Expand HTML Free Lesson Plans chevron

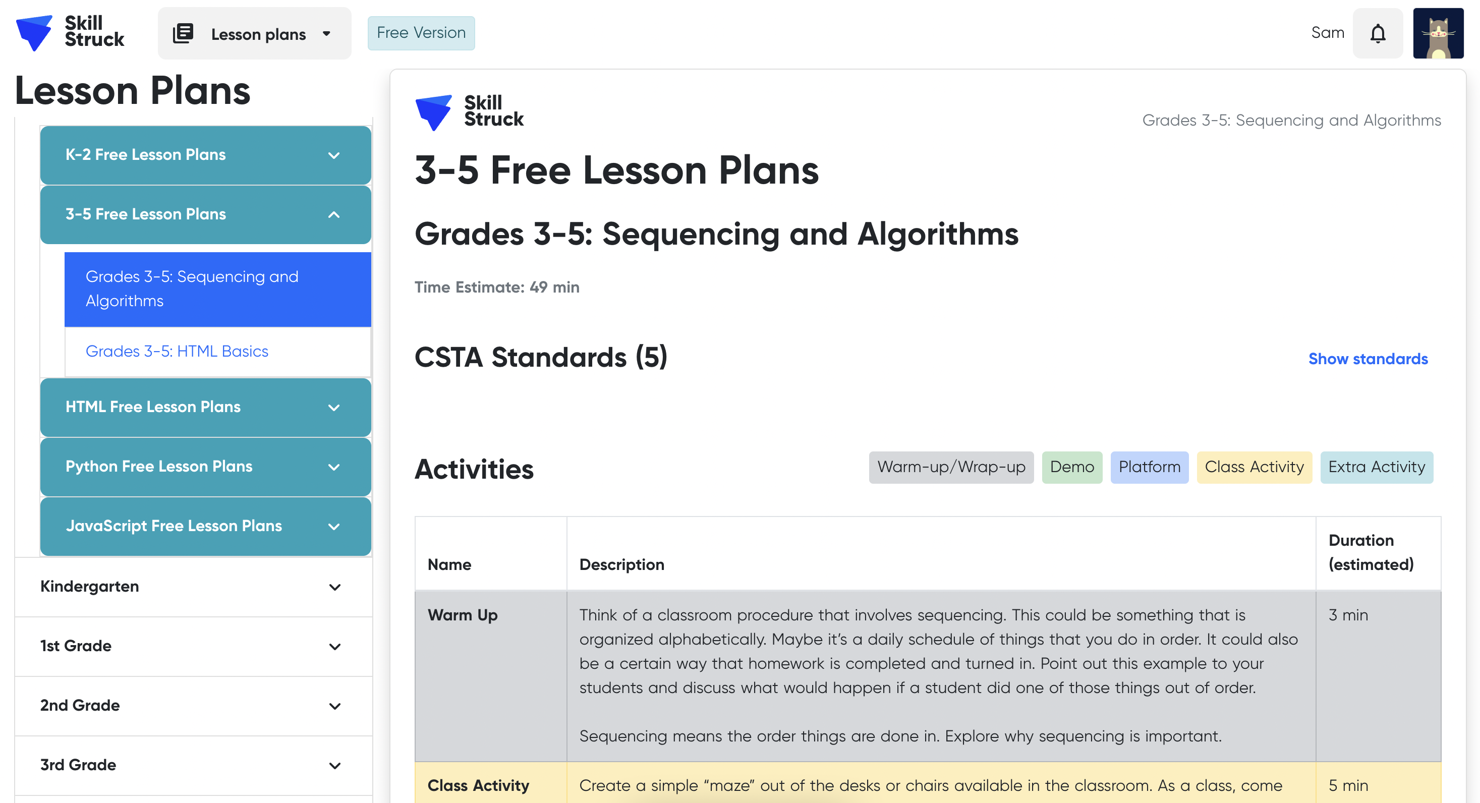coord(334,407)
